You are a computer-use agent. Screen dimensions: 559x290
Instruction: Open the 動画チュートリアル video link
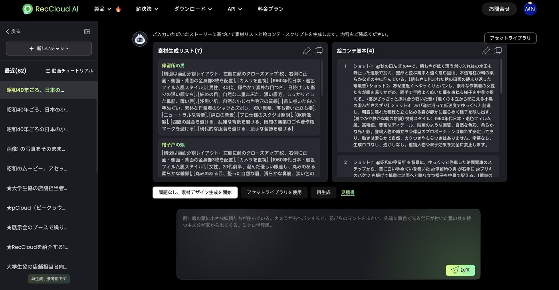coord(69,71)
